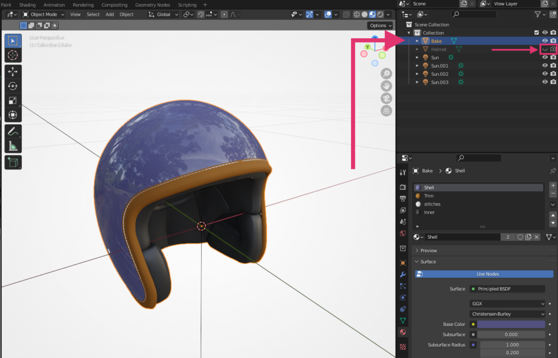558x358 pixels.
Task: Select the stitches material slot
Action: (x=478, y=204)
